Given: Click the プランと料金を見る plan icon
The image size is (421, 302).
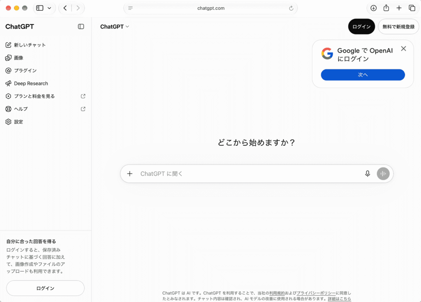Looking at the screenshot, I should click(8, 96).
